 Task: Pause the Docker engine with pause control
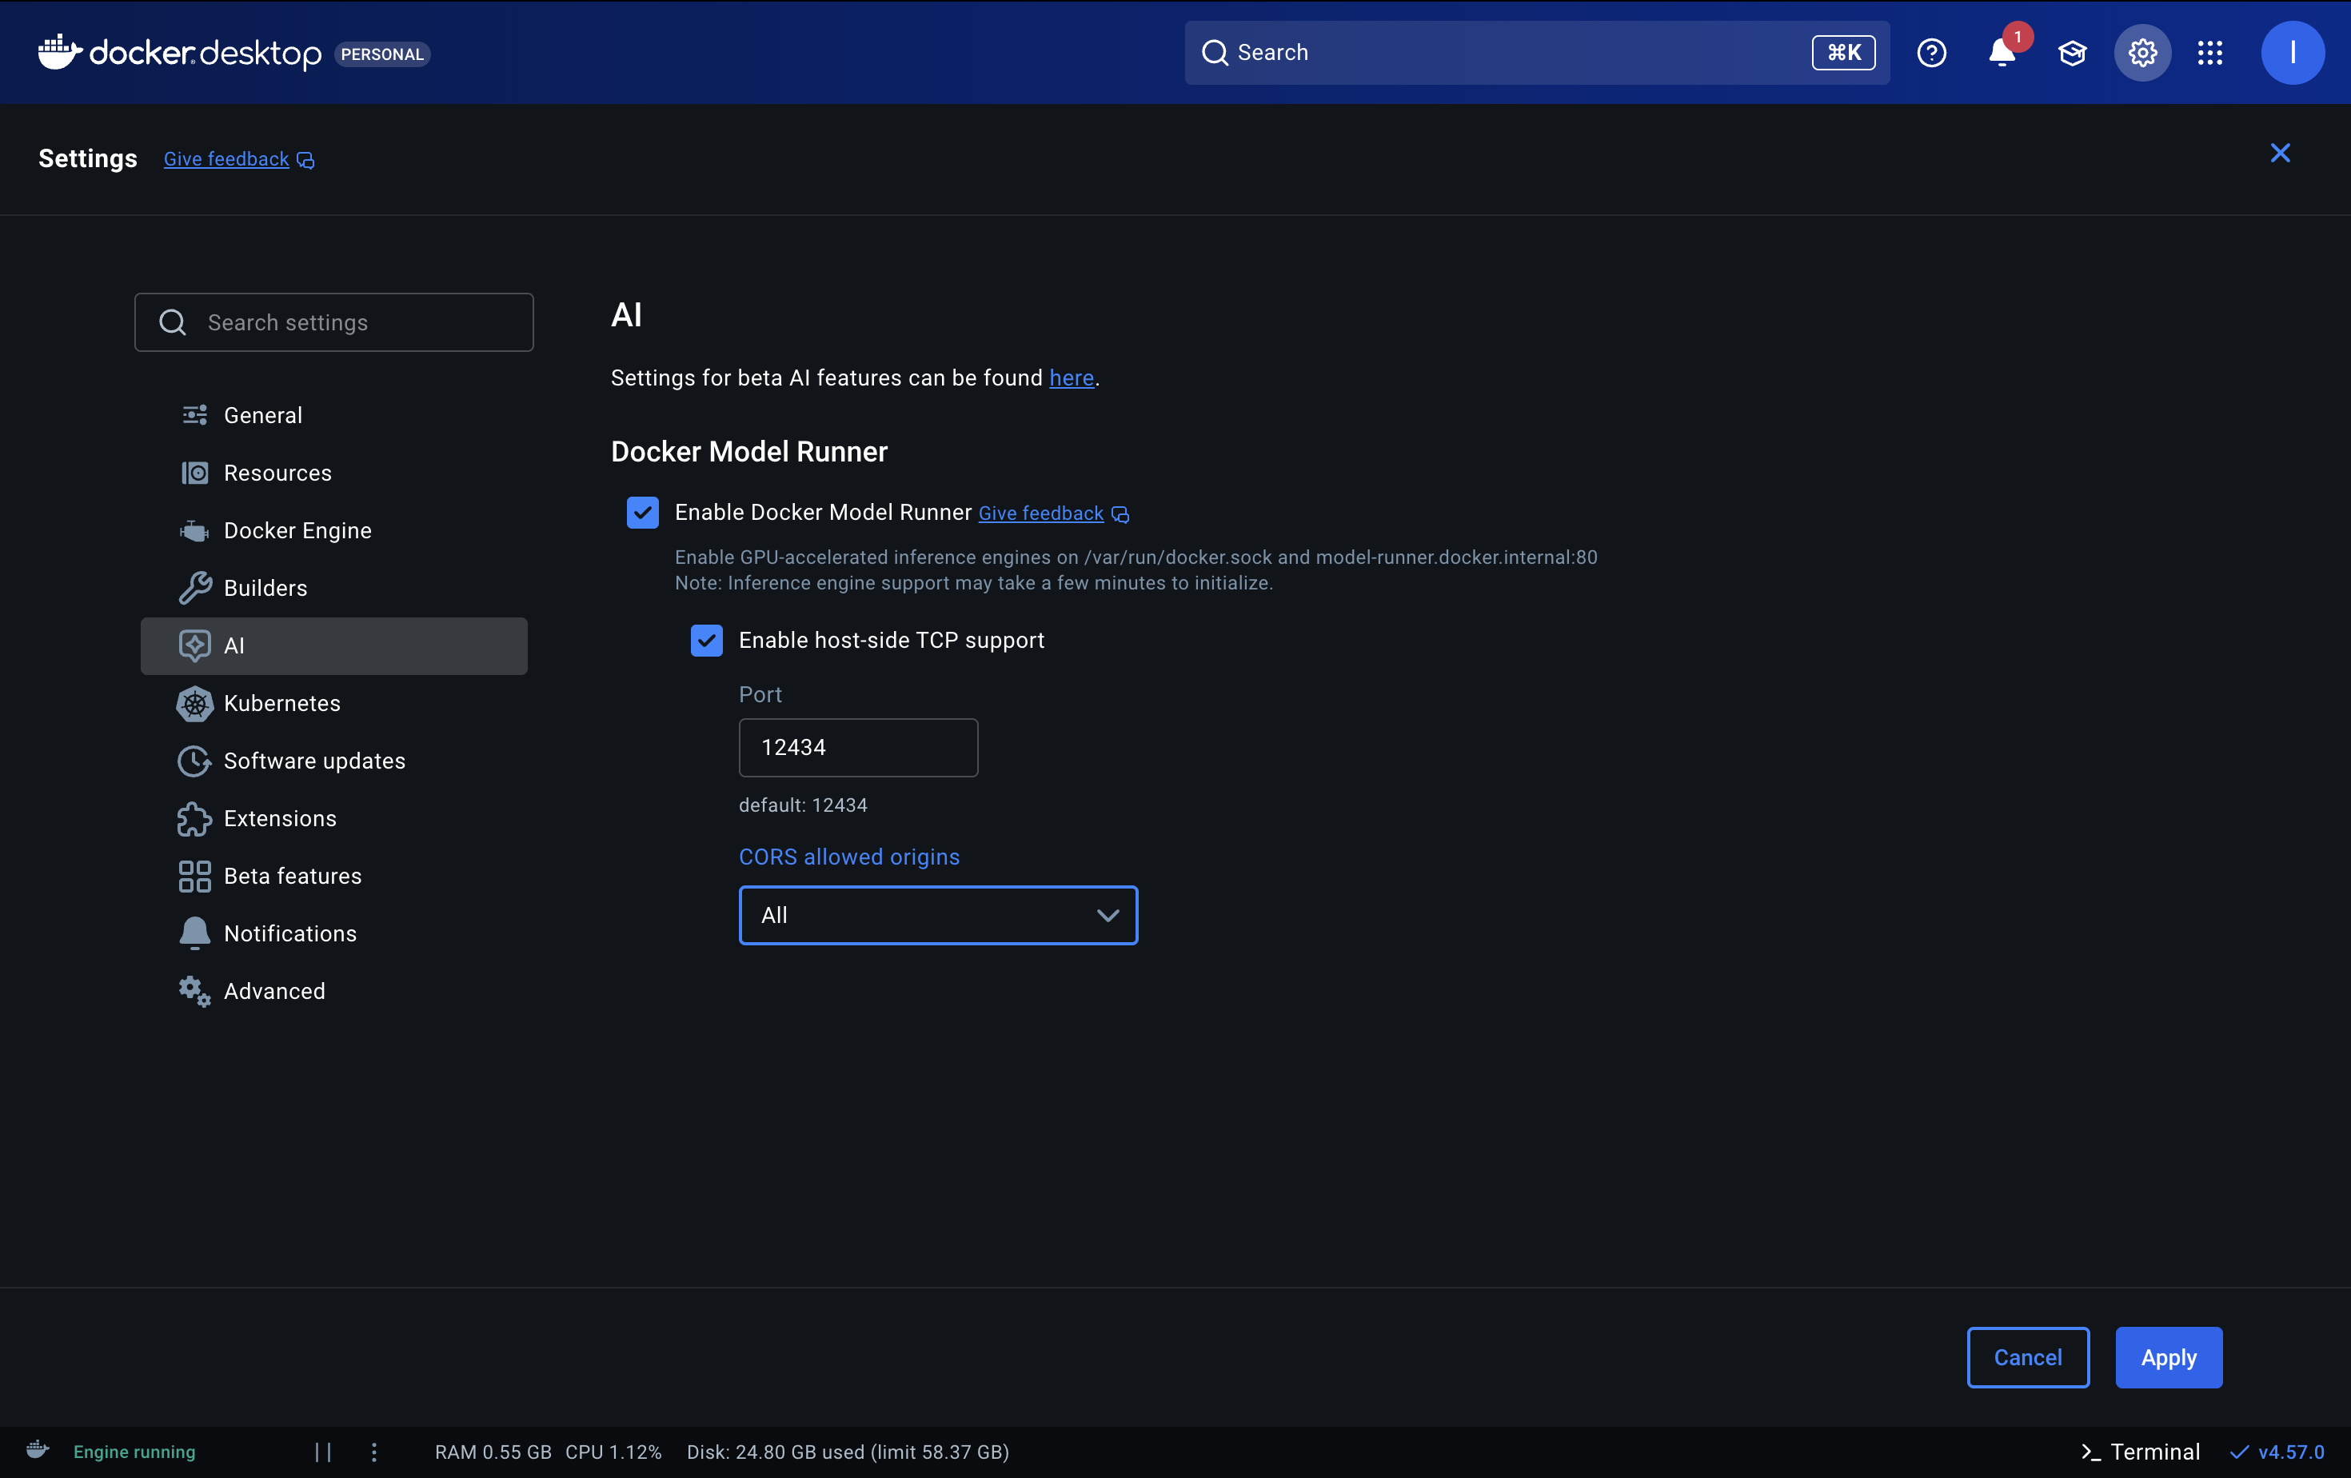[x=323, y=1452]
